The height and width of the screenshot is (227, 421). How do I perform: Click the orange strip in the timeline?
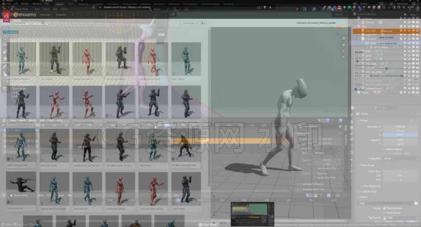pos(228,141)
